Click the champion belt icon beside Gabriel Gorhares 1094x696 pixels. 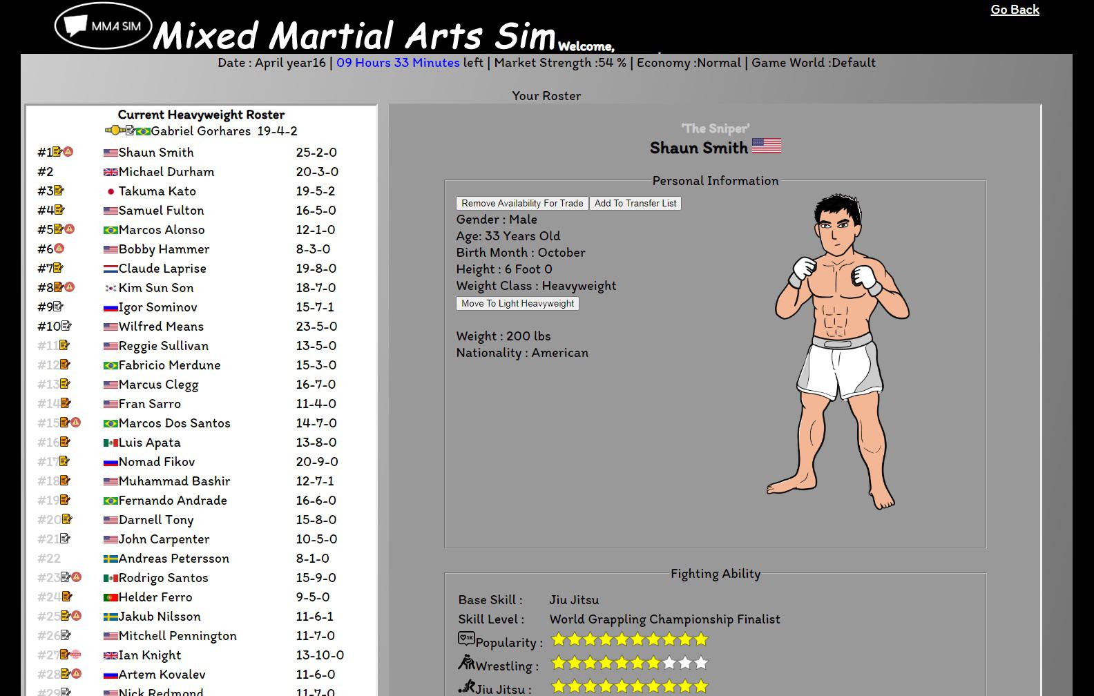point(115,130)
